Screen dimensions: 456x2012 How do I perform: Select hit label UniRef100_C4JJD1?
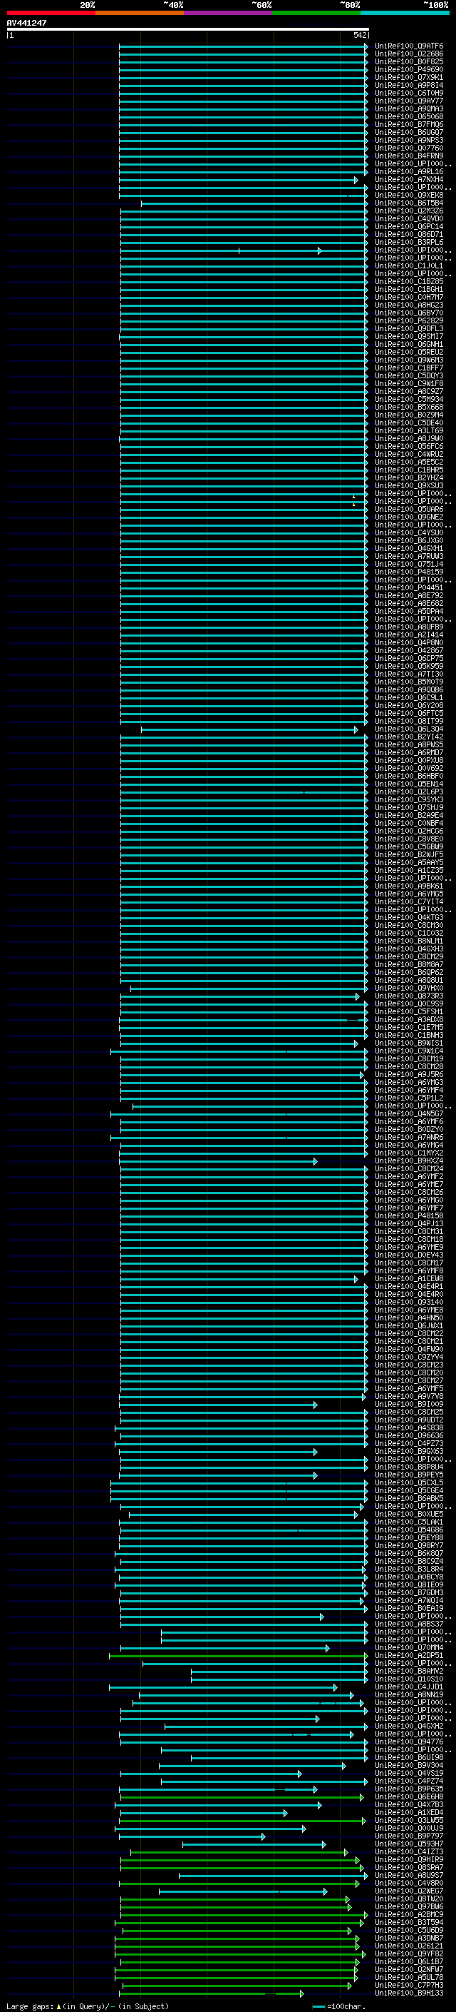(x=409, y=1687)
